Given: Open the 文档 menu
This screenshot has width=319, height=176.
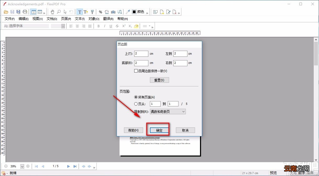Looking at the screenshot, I should point(52,19).
